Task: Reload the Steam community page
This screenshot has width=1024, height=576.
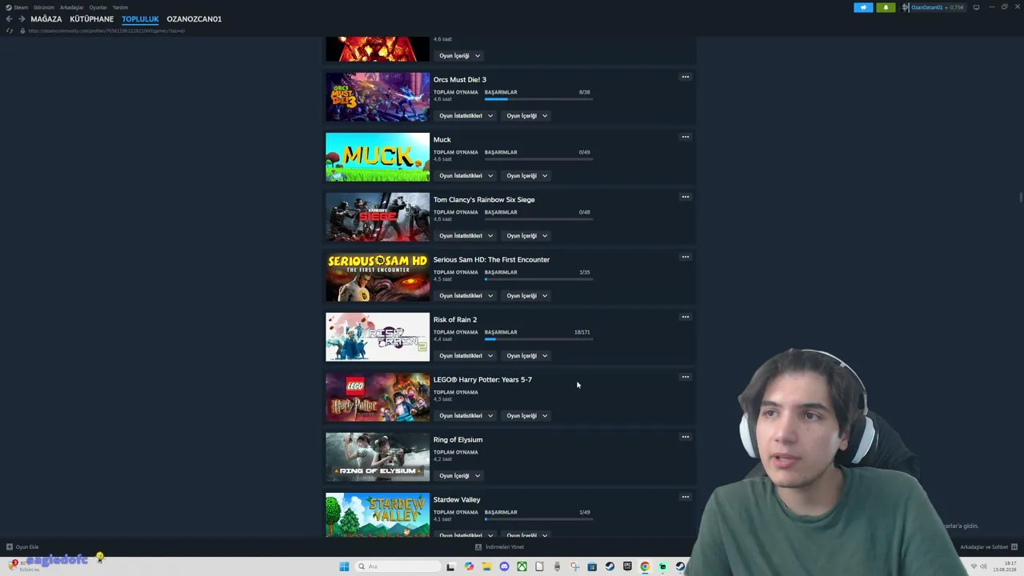Action: tap(10, 30)
